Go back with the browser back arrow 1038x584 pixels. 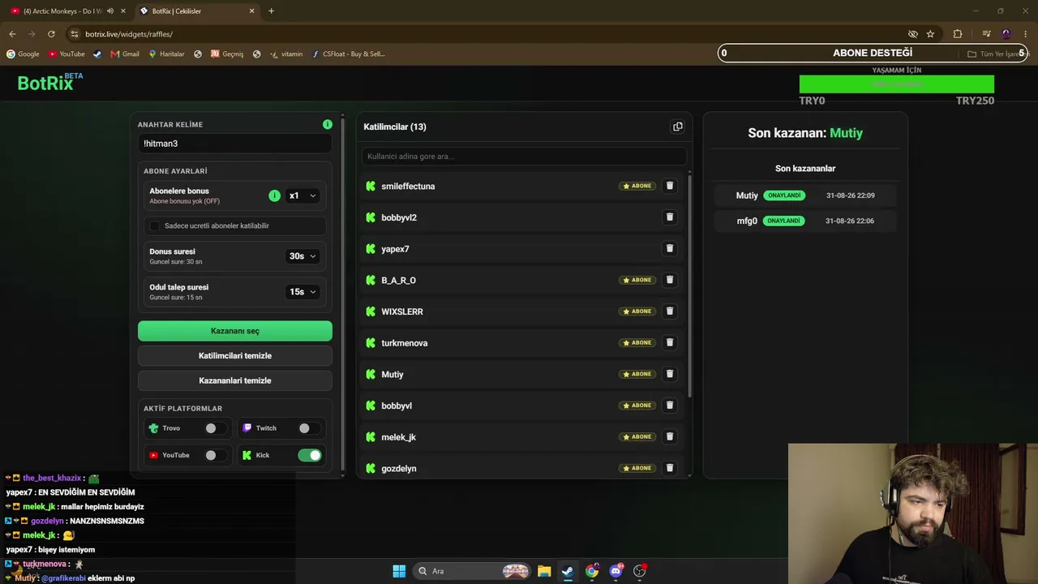[12, 34]
